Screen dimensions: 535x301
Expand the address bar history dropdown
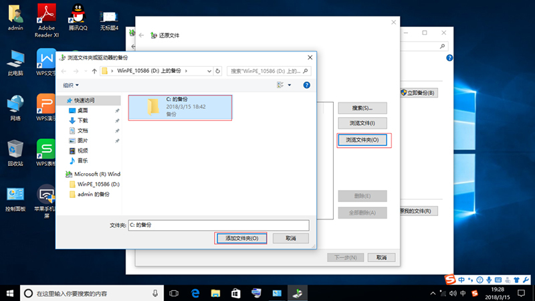(209, 71)
